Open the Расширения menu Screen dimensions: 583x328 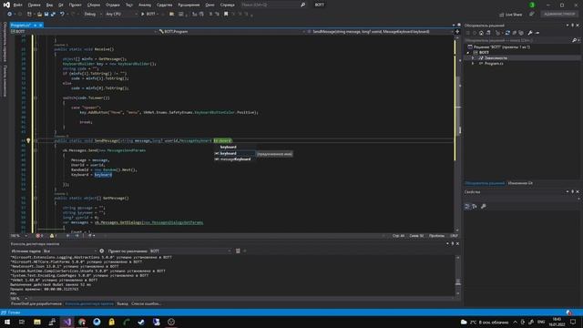[189, 5]
